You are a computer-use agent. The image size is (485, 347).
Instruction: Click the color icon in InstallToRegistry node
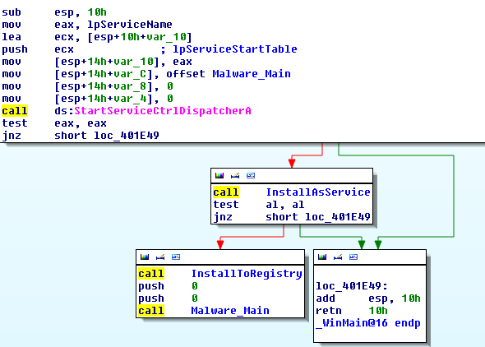145,257
